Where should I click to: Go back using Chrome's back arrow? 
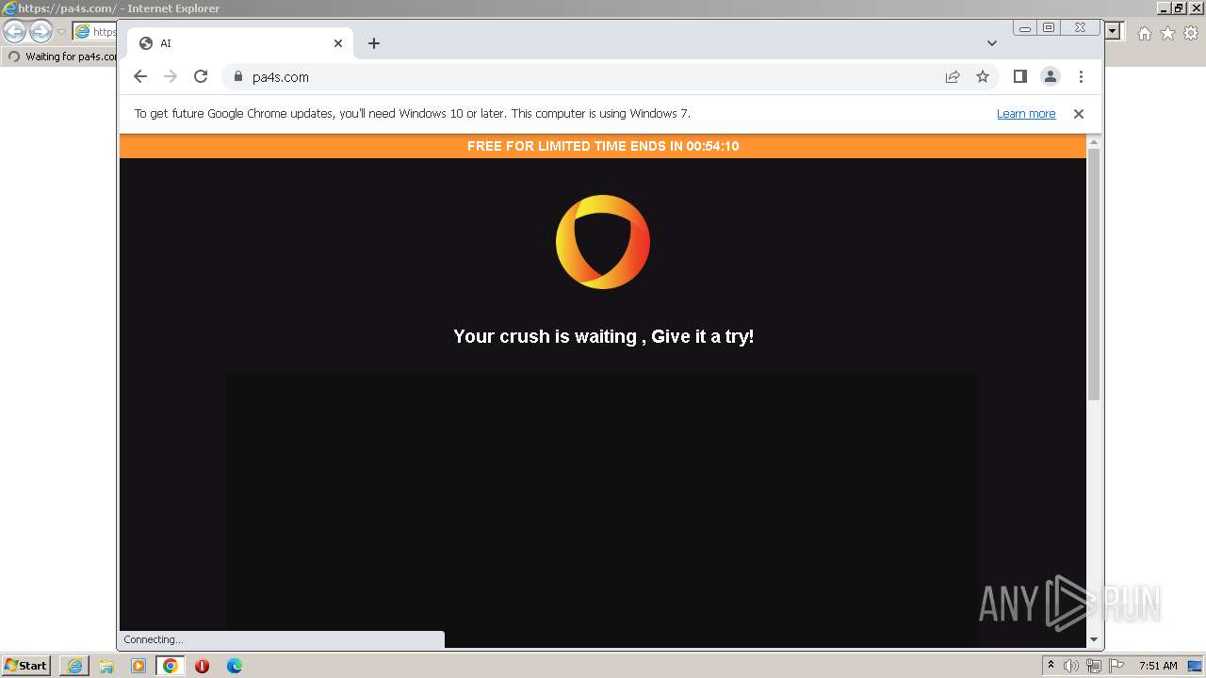[140, 77]
